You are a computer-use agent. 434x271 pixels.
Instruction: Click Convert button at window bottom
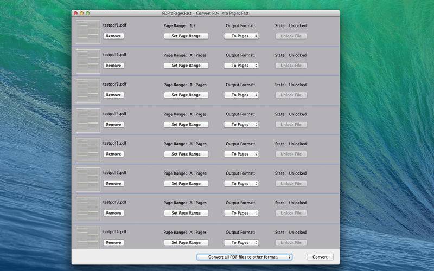click(x=320, y=257)
